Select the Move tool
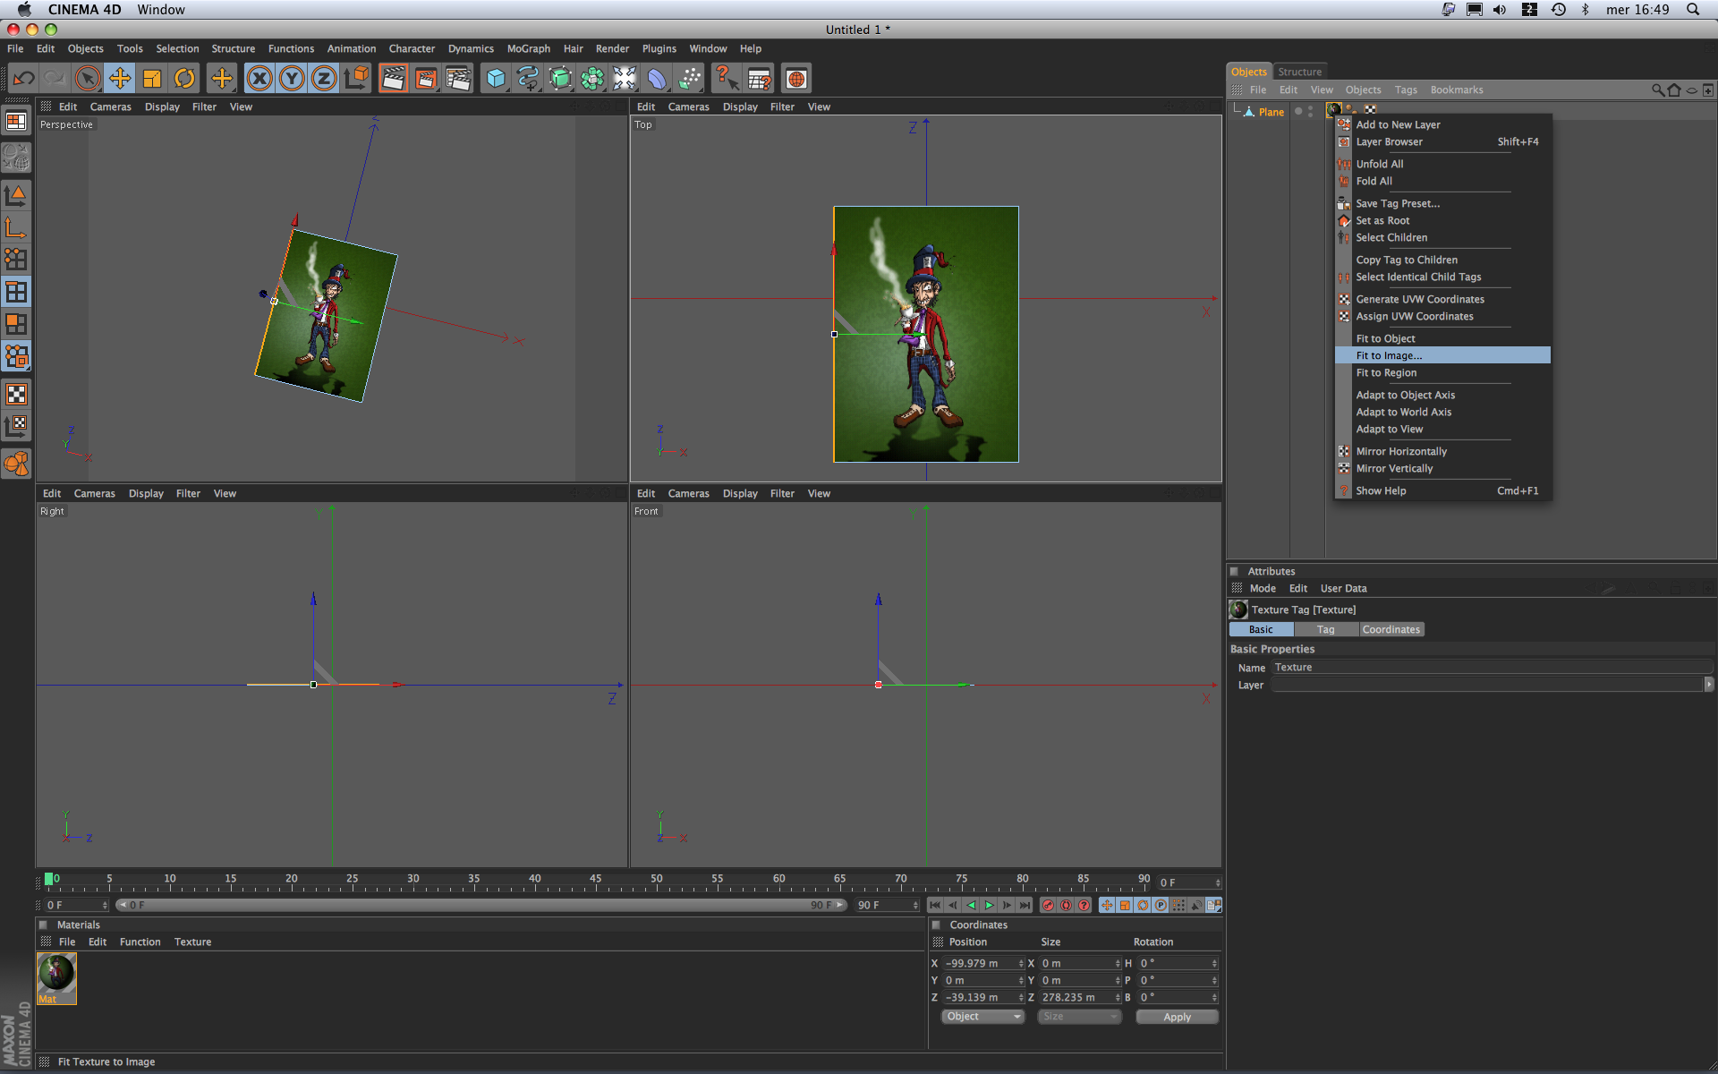 point(119,79)
